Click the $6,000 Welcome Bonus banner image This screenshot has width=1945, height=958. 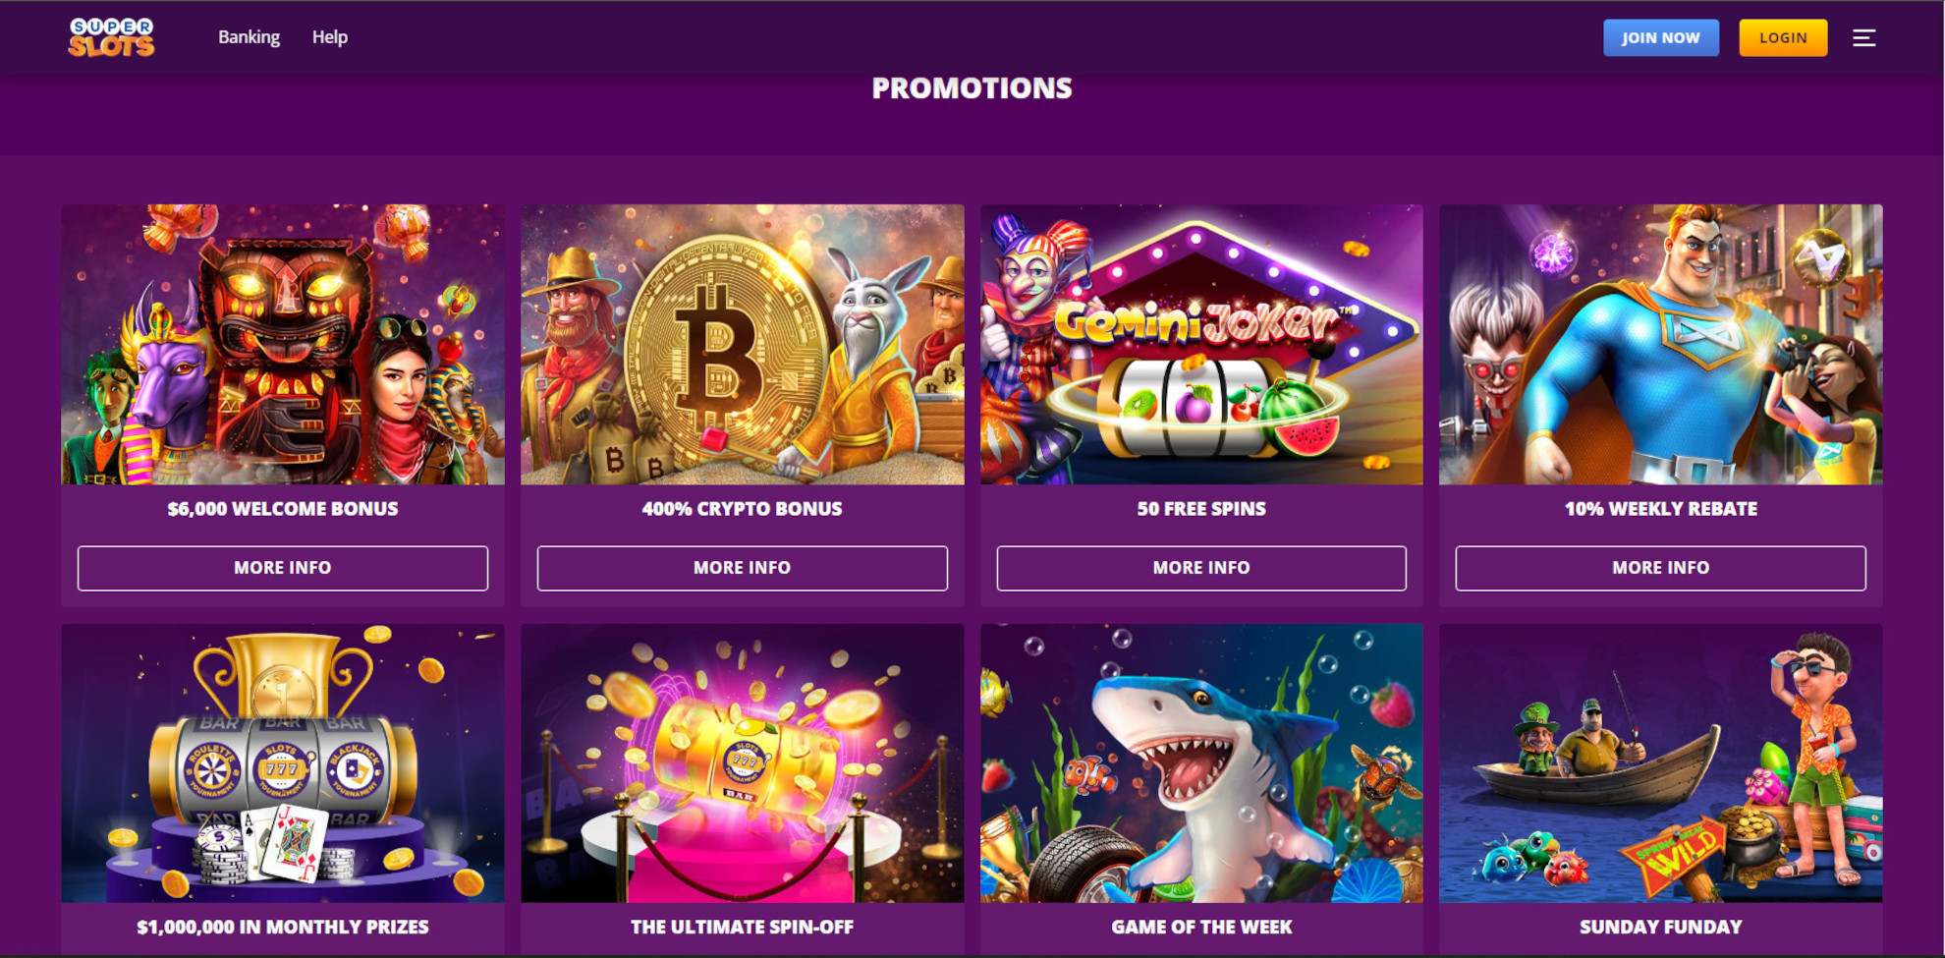(x=283, y=344)
